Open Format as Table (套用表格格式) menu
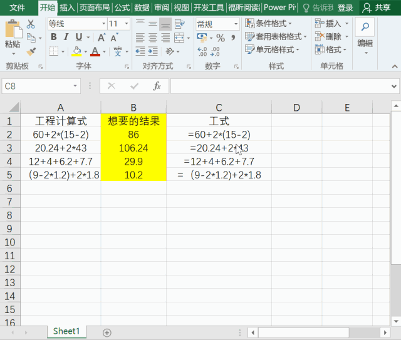This screenshot has height=340, width=401. (x=276, y=36)
